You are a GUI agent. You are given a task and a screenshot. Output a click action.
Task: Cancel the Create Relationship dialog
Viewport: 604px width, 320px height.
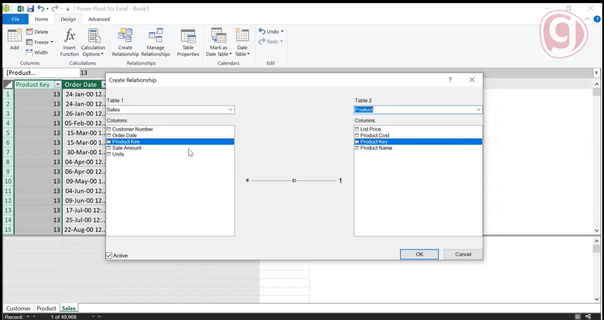click(463, 254)
